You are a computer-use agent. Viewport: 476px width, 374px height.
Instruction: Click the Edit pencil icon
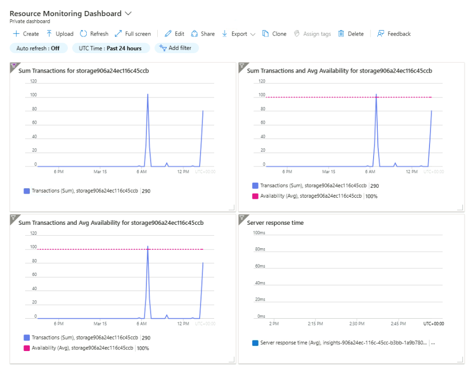(168, 34)
